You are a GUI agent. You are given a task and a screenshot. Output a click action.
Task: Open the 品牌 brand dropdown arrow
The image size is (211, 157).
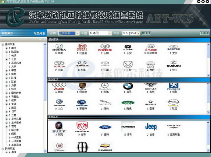point(78,33)
